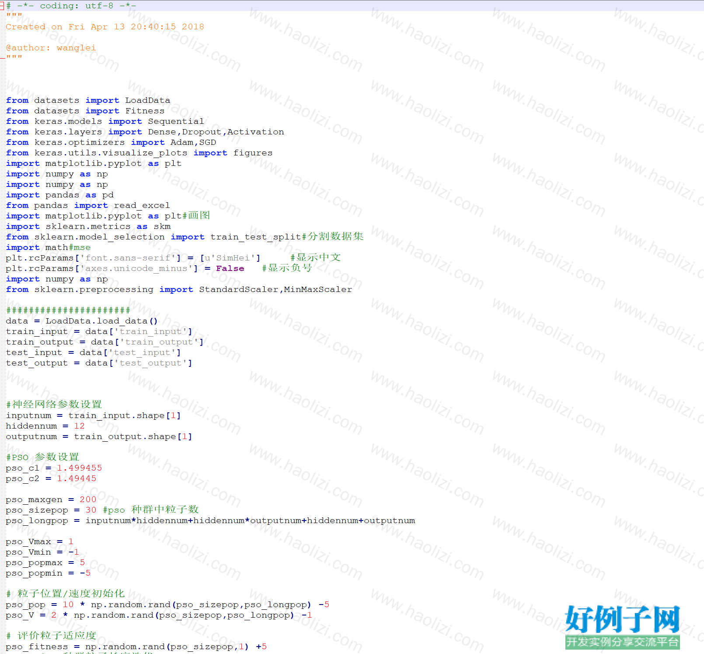Viewport: 704px width, 654px height.
Task: Click the '#神经网络参数设置' comment
Action: [54, 404]
